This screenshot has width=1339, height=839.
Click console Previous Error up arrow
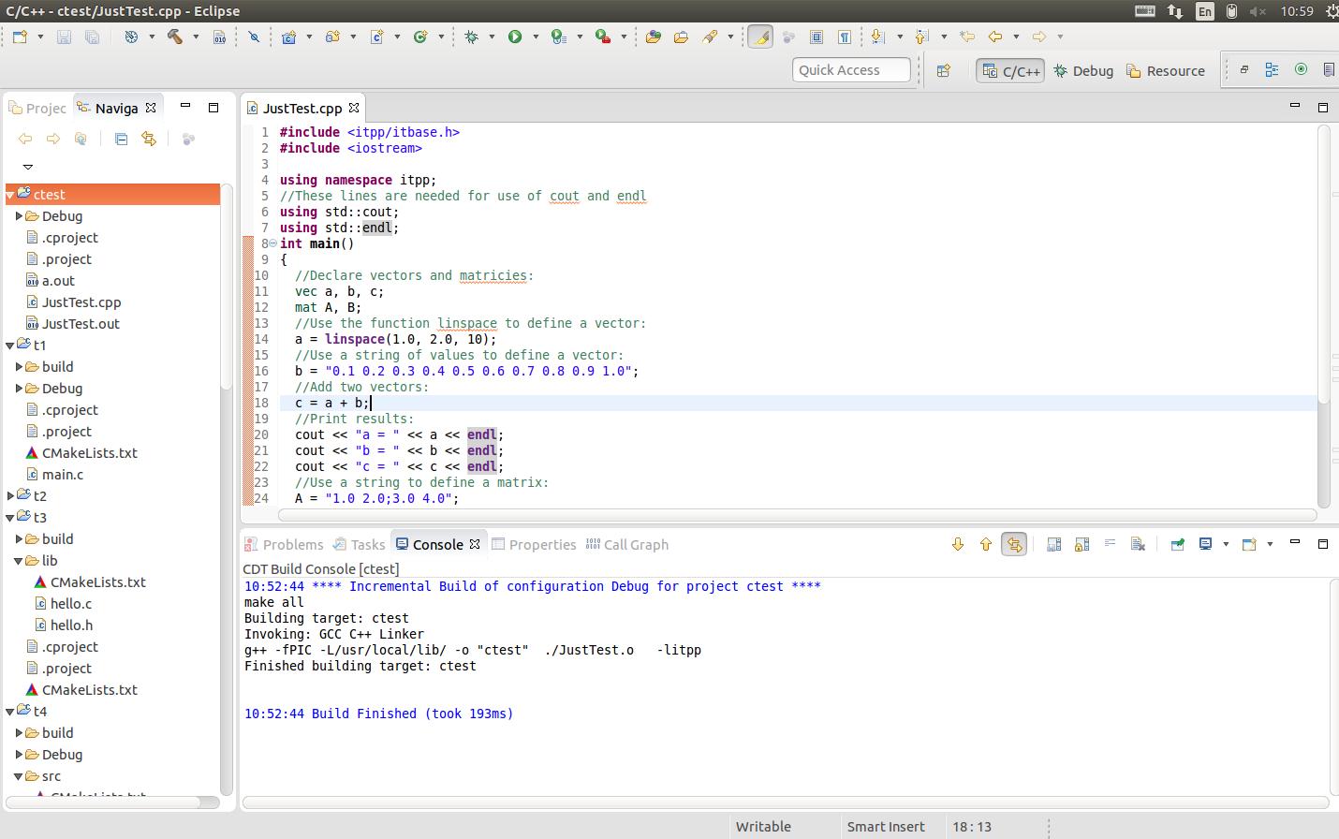coord(986,544)
